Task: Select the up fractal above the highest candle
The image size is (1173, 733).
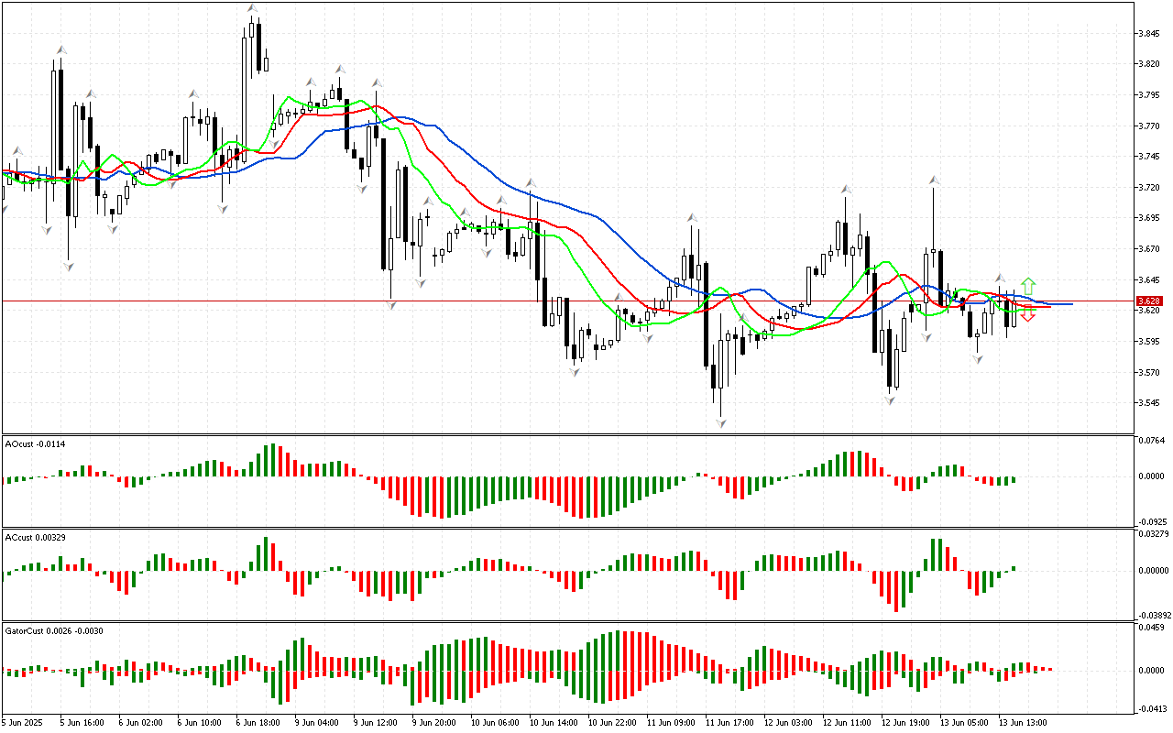Action: click(252, 8)
